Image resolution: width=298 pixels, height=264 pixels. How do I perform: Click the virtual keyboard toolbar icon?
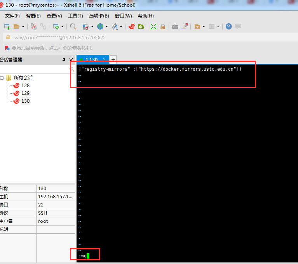pyautogui.click(x=175, y=26)
